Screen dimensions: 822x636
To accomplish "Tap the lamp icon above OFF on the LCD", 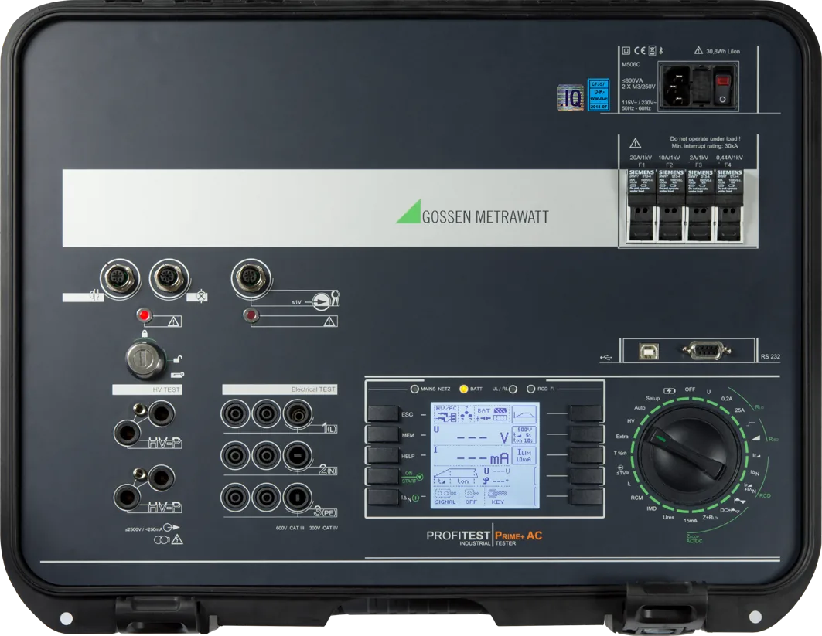I will pyautogui.click(x=471, y=494).
